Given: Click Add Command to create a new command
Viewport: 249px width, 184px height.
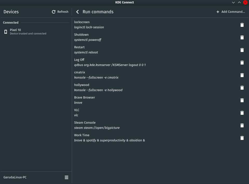Looking at the screenshot, I should coord(230,12).
